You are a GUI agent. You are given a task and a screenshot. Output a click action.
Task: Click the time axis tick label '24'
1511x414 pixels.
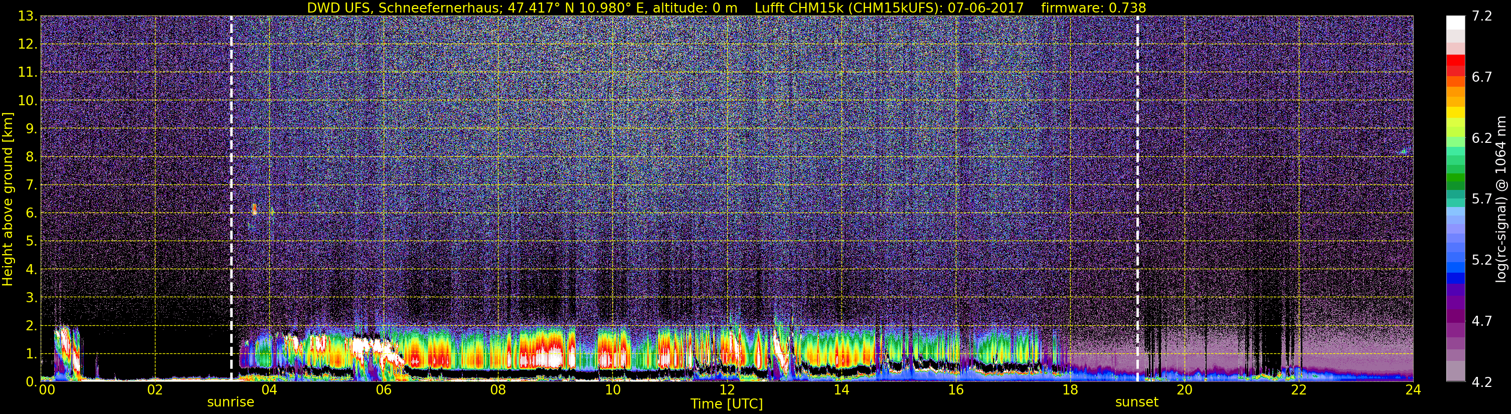pos(1413,390)
